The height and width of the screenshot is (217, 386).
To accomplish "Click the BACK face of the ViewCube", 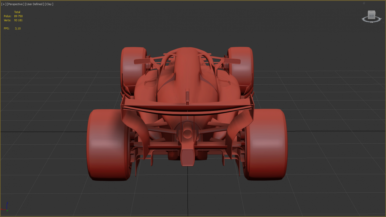I will (372, 16).
